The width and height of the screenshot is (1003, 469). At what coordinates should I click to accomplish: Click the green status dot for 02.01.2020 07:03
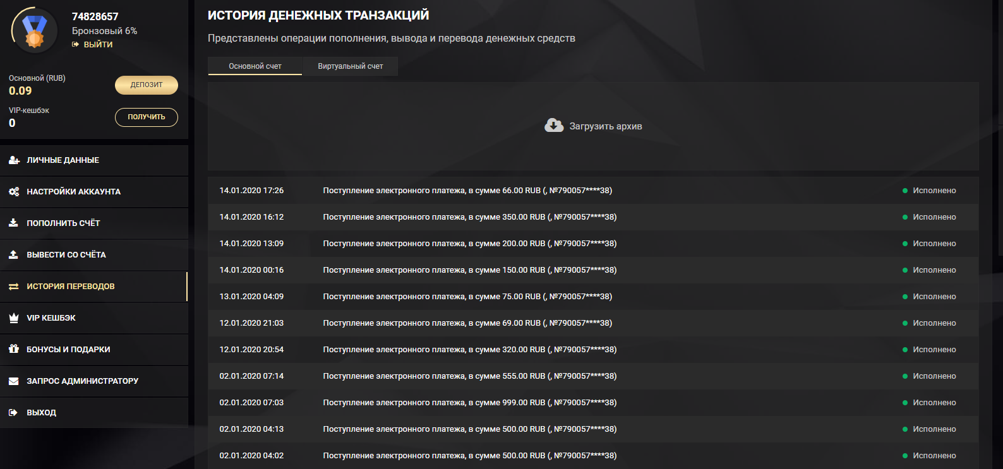tap(905, 403)
